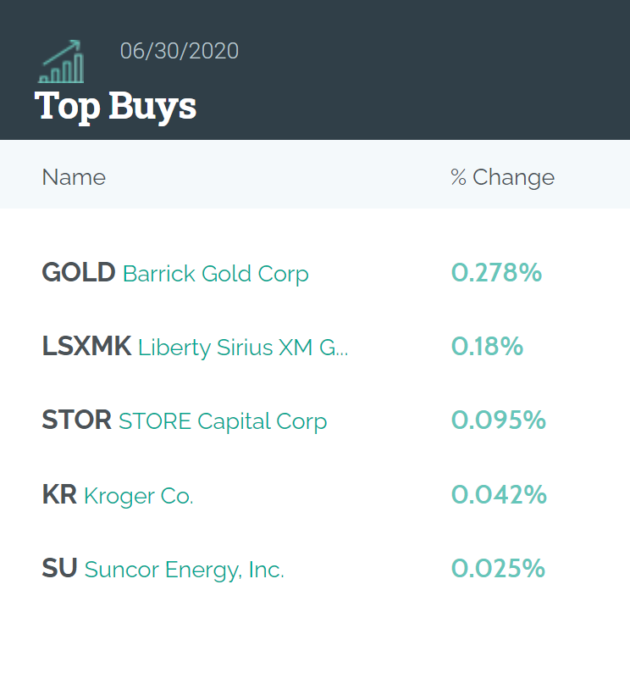The width and height of the screenshot is (630, 679).
Task: Open the LSXMK ticker symbol
Action: (x=86, y=347)
